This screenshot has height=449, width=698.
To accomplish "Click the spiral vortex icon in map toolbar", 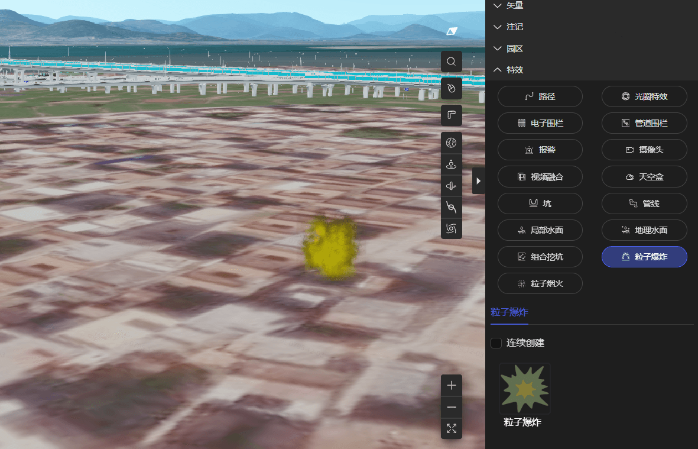I will coord(452,228).
